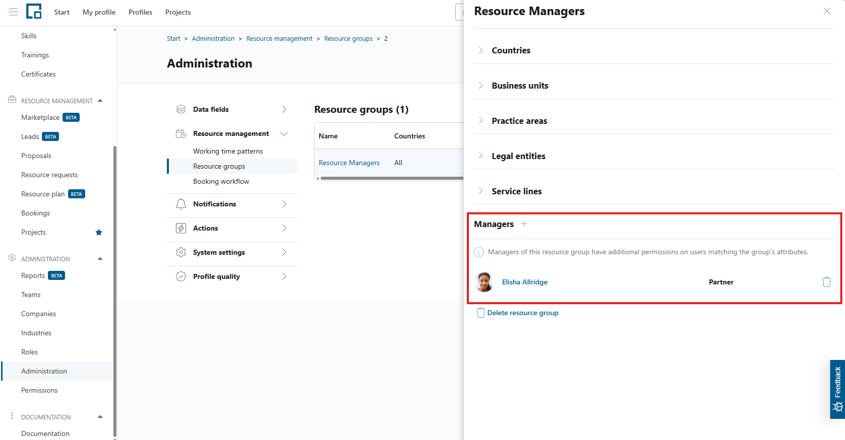Open the Start top menu
Image resolution: width=845 pixels, height=440 pixels.
62,12
